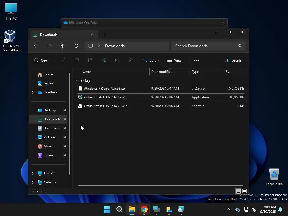Image resolution: width=288 pixels, height=216 pixels.
Task: Click the search magnifier icon
Action: point(240,46)
